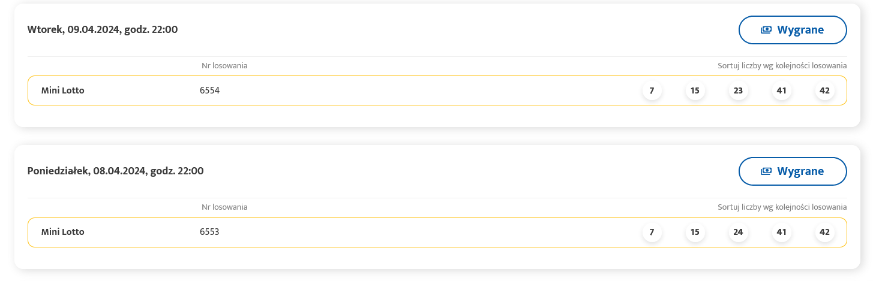The width and height of the screenshot is (873, 281).
Task: Sort numbers by draw order for draw 6553
Action: [782, 207]
